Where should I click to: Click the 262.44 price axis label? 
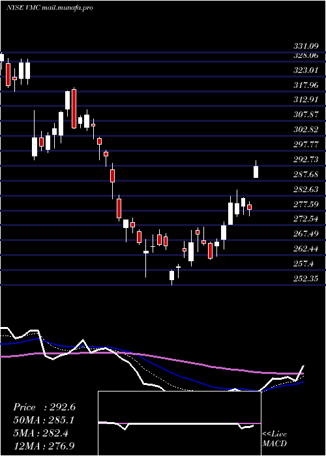point(306,249)
